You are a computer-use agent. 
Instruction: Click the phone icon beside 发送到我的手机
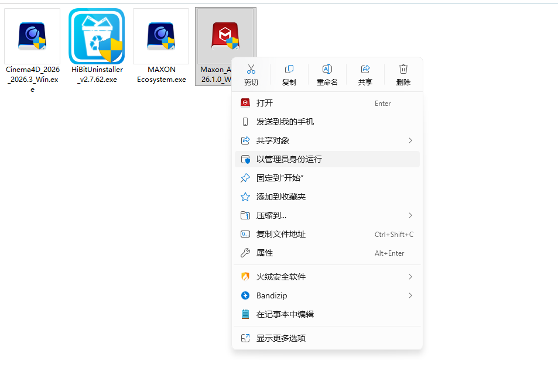tap(245, 122)
